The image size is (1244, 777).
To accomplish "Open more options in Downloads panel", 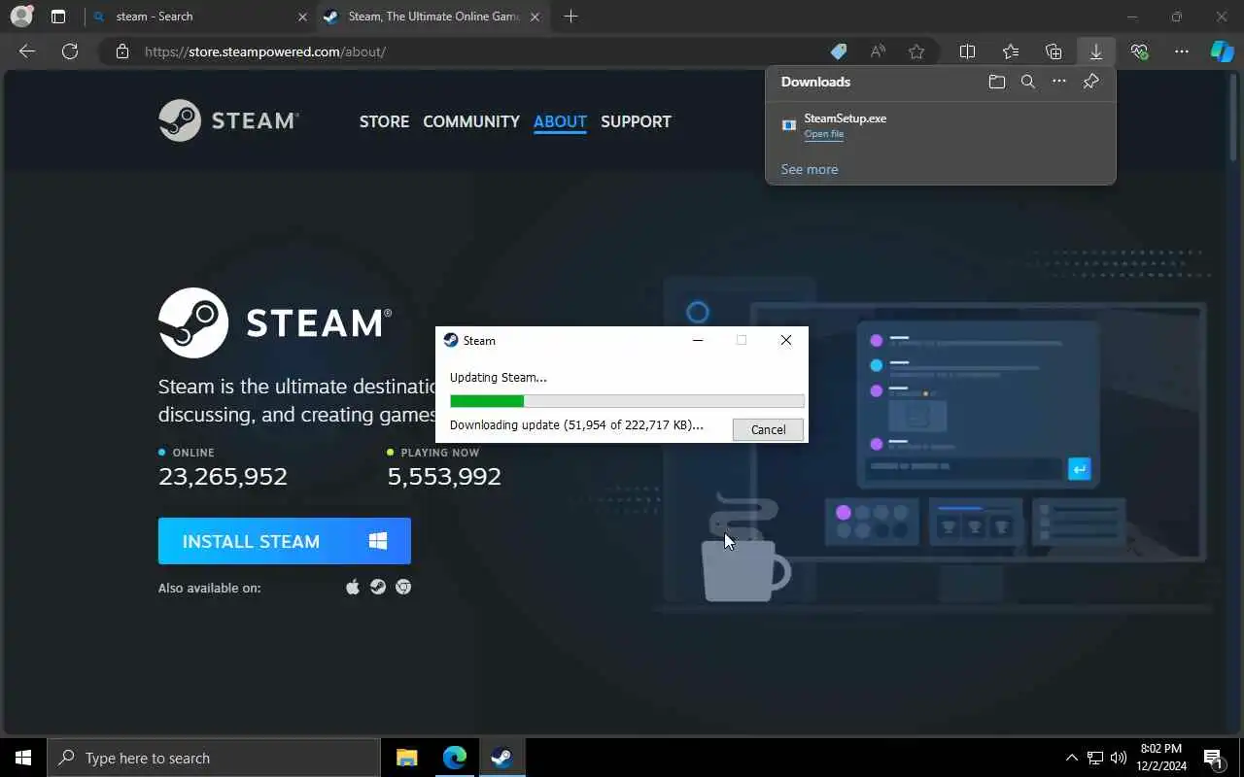I will [x=1059, y=82].
